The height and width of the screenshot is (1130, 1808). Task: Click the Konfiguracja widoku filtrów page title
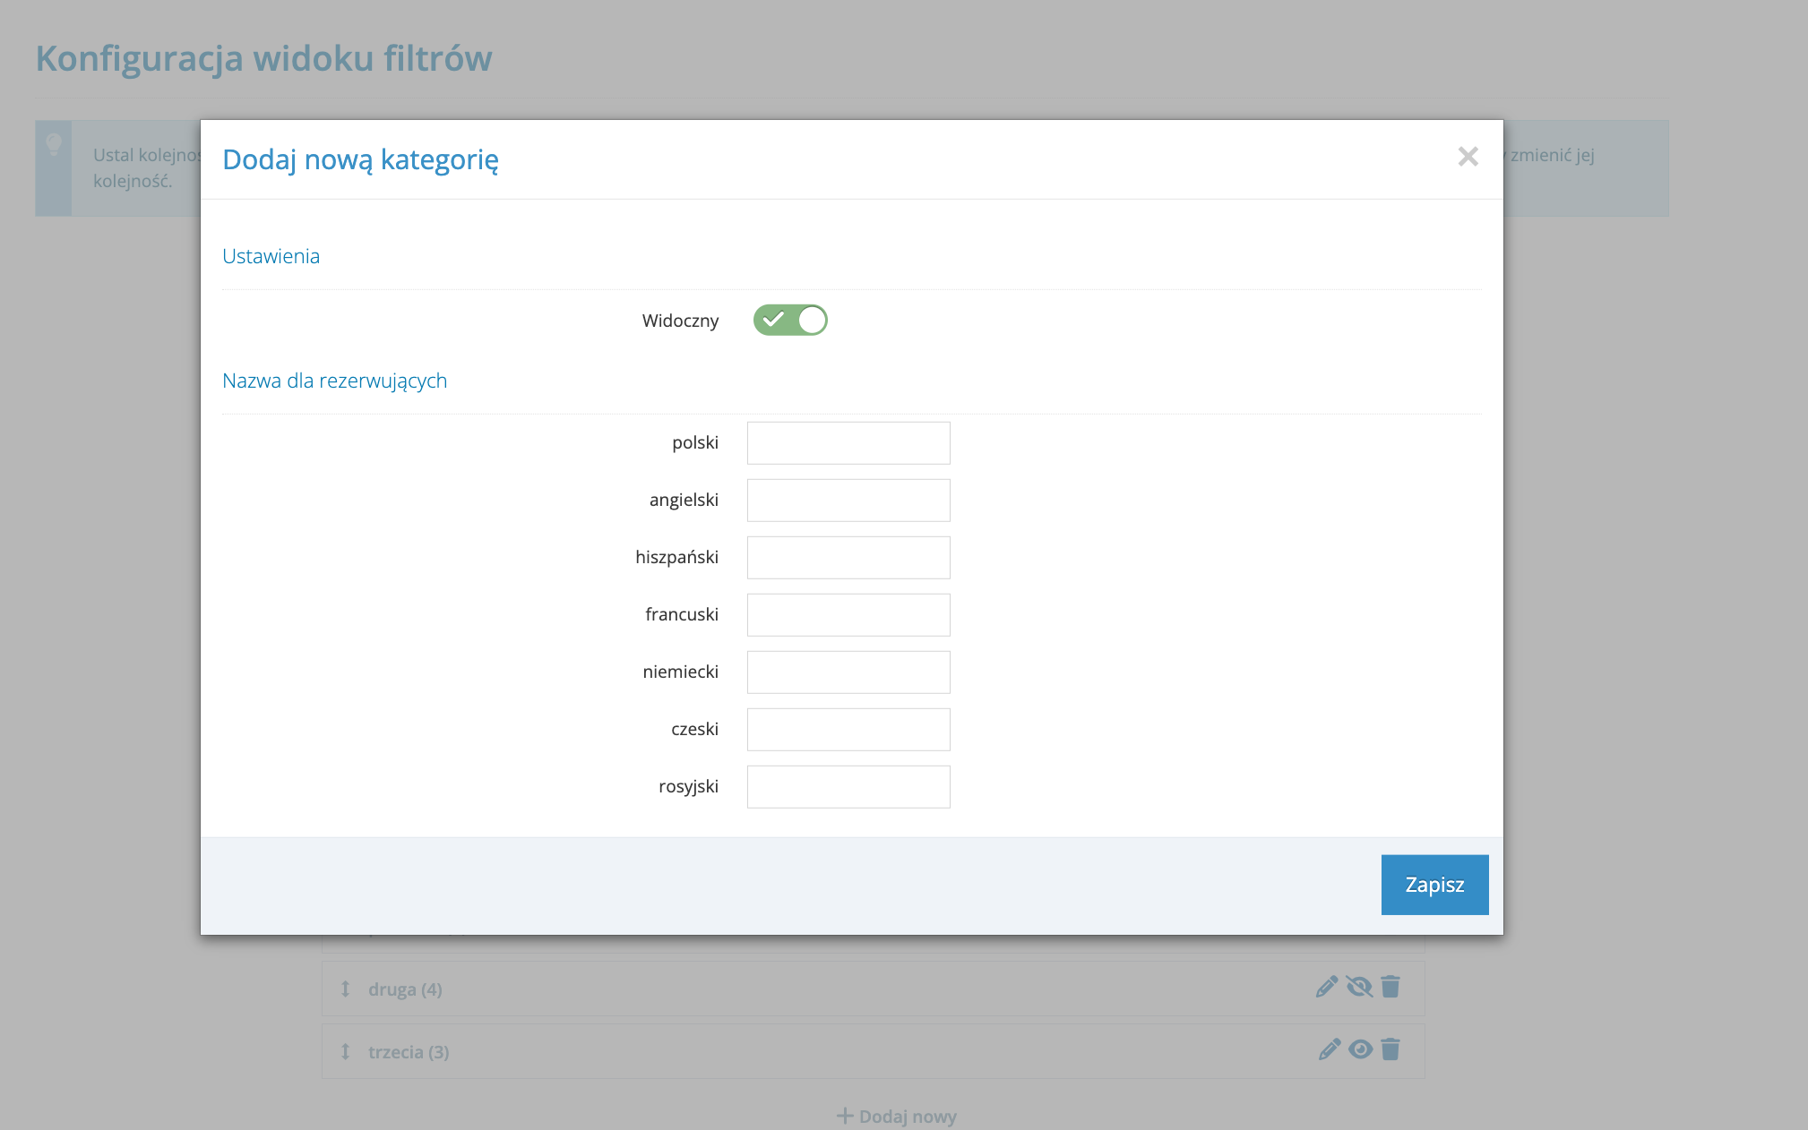(263, 58)
